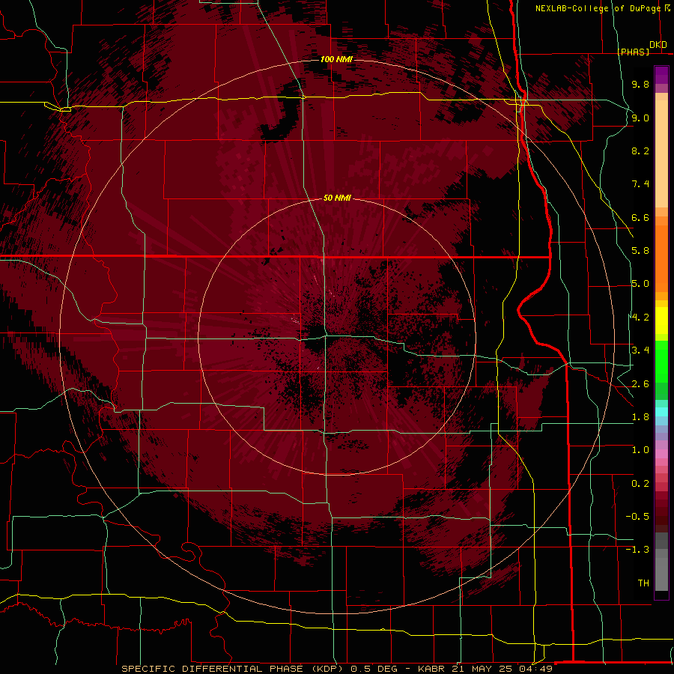
Task: Click the 3.4 scale value
Action: point(640,350)
